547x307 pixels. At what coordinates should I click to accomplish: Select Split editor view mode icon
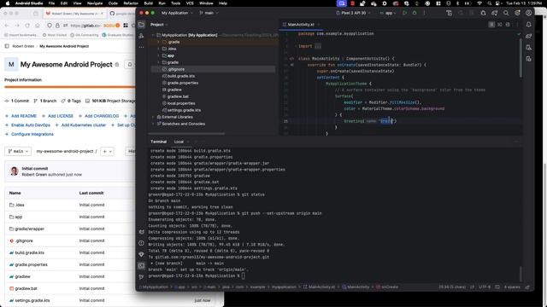[499, 25]
